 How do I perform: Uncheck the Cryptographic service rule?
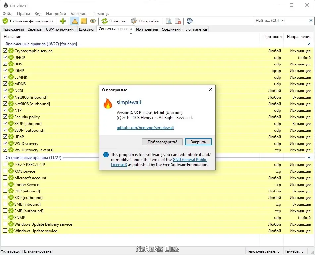[5, 51]
